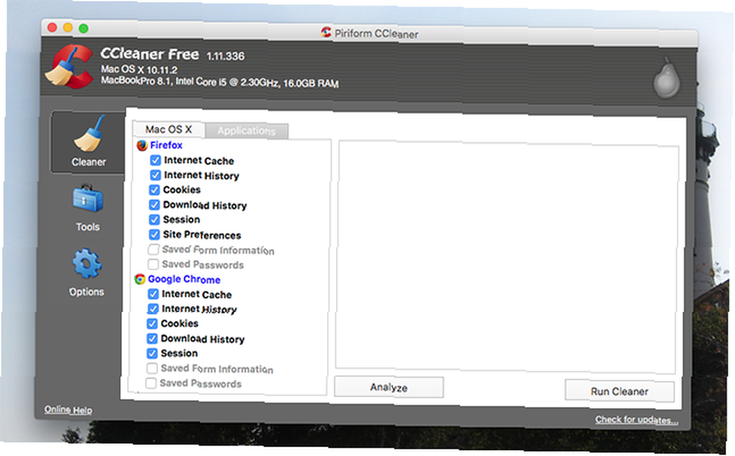Uncheck Google Chrome Cookies
Screen dimensions: 735x456
(152, 324)
